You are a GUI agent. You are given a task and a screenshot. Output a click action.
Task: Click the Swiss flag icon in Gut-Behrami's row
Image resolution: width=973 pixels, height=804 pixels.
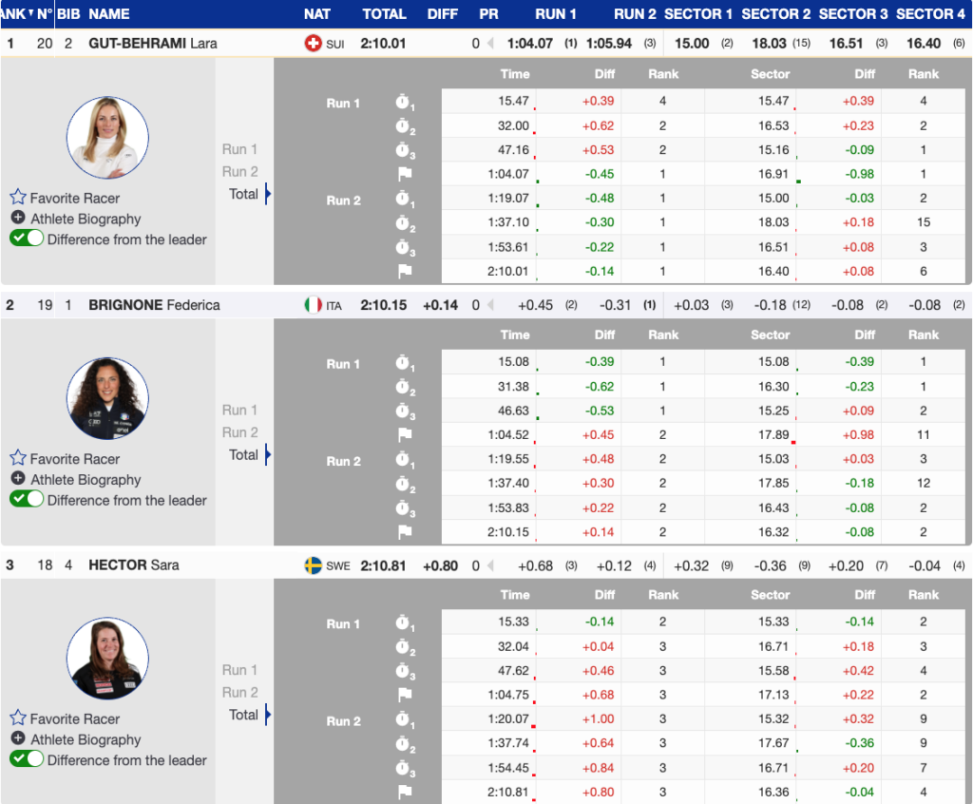coord(313,44)
